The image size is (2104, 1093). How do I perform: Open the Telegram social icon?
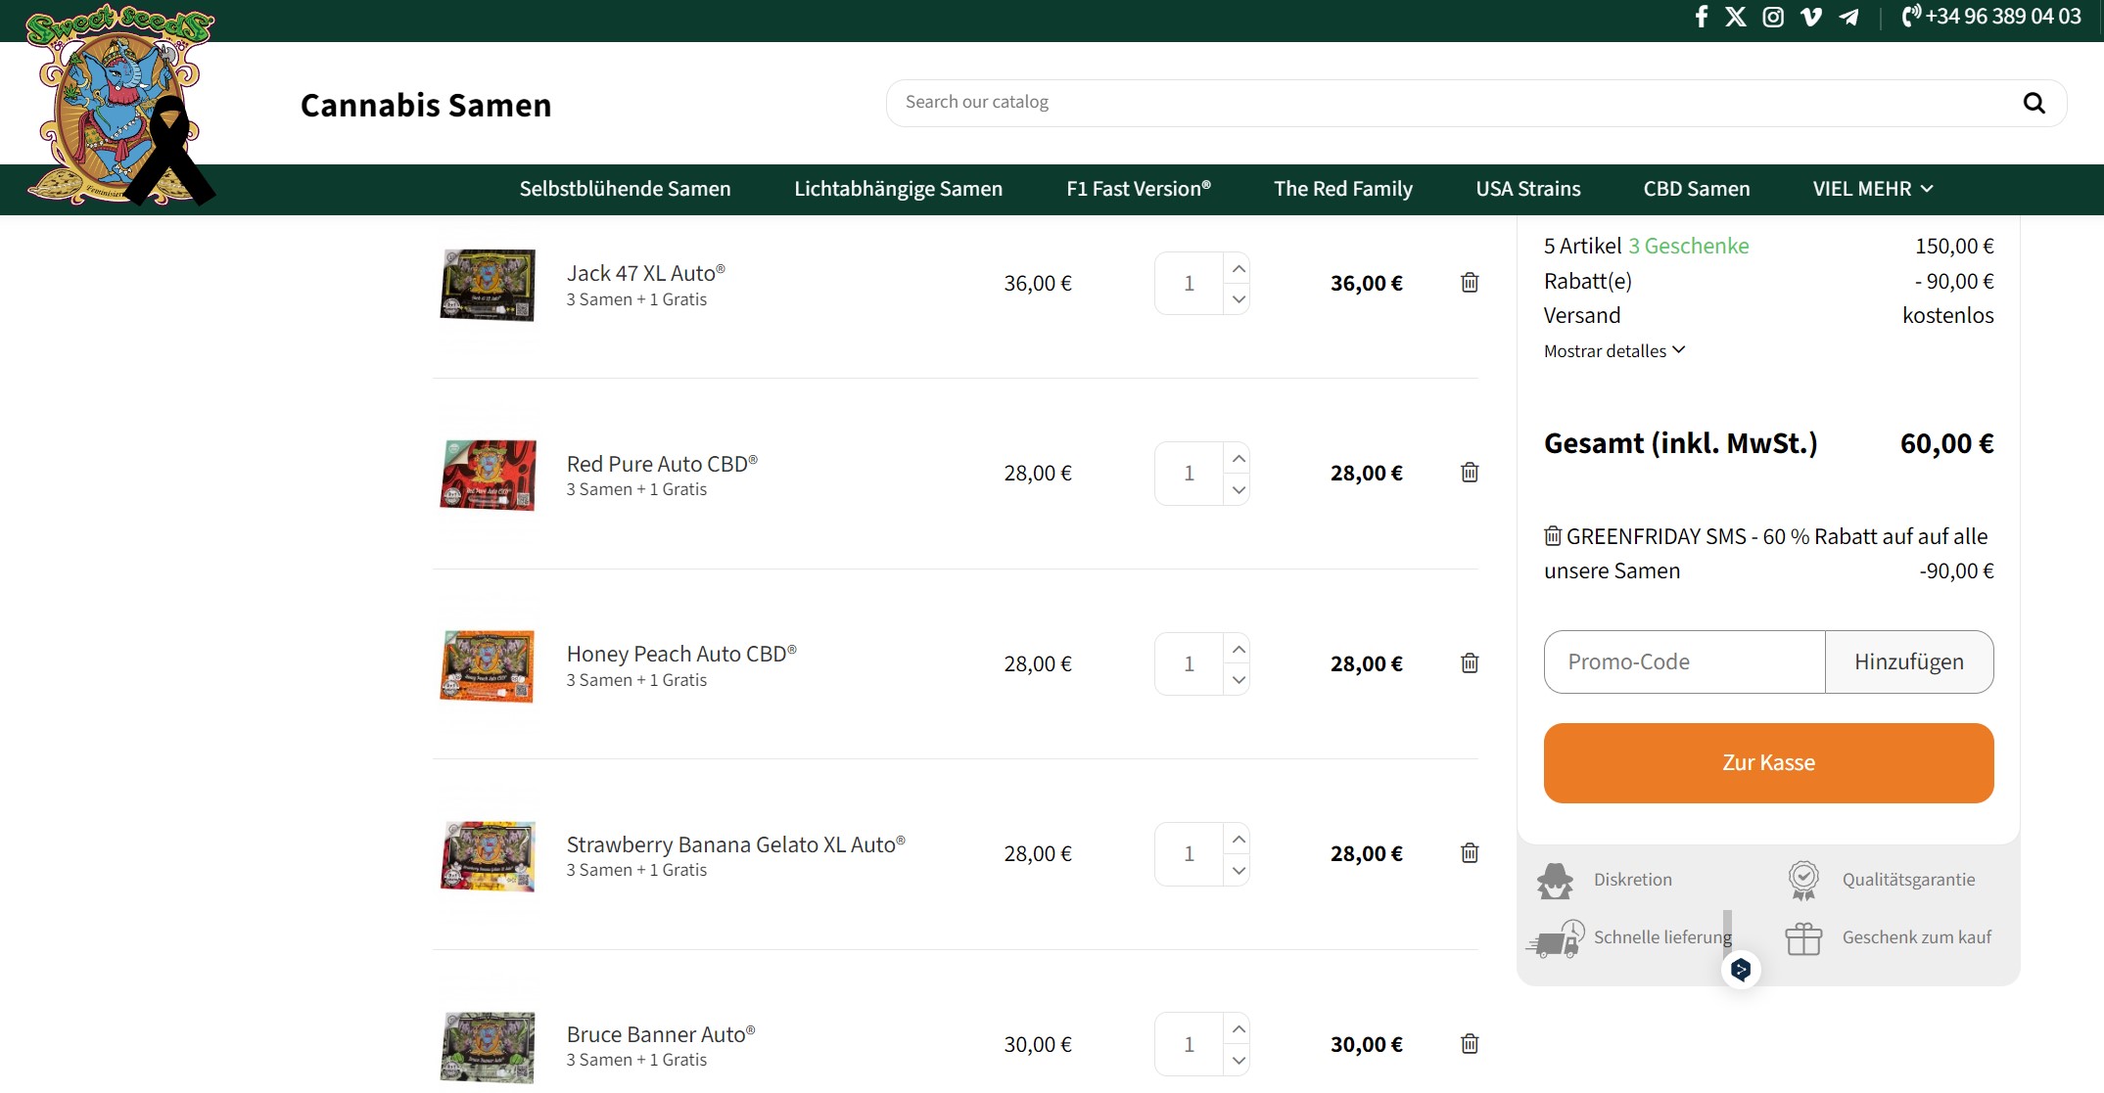[x=1848, y=17]
